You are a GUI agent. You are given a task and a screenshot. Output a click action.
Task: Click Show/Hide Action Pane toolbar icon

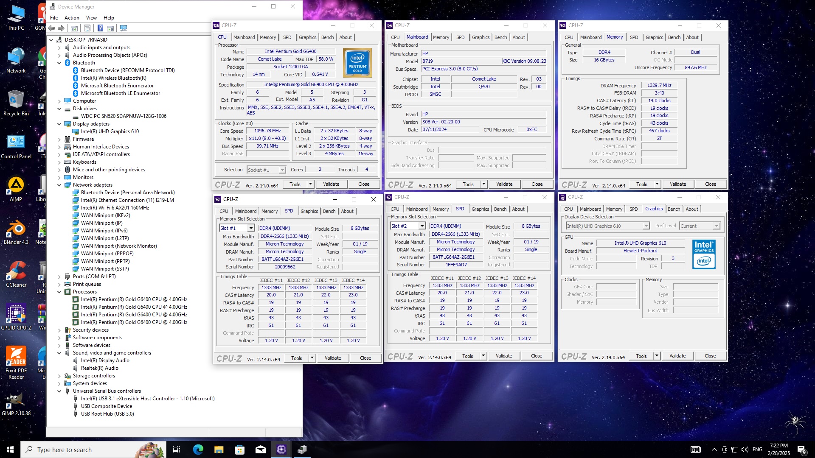click(x=110, y=28)
